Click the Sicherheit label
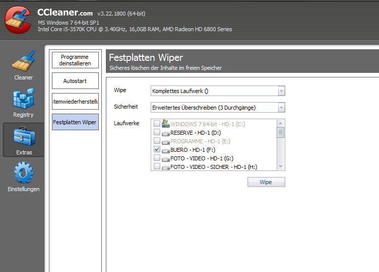 click(126, 107)
